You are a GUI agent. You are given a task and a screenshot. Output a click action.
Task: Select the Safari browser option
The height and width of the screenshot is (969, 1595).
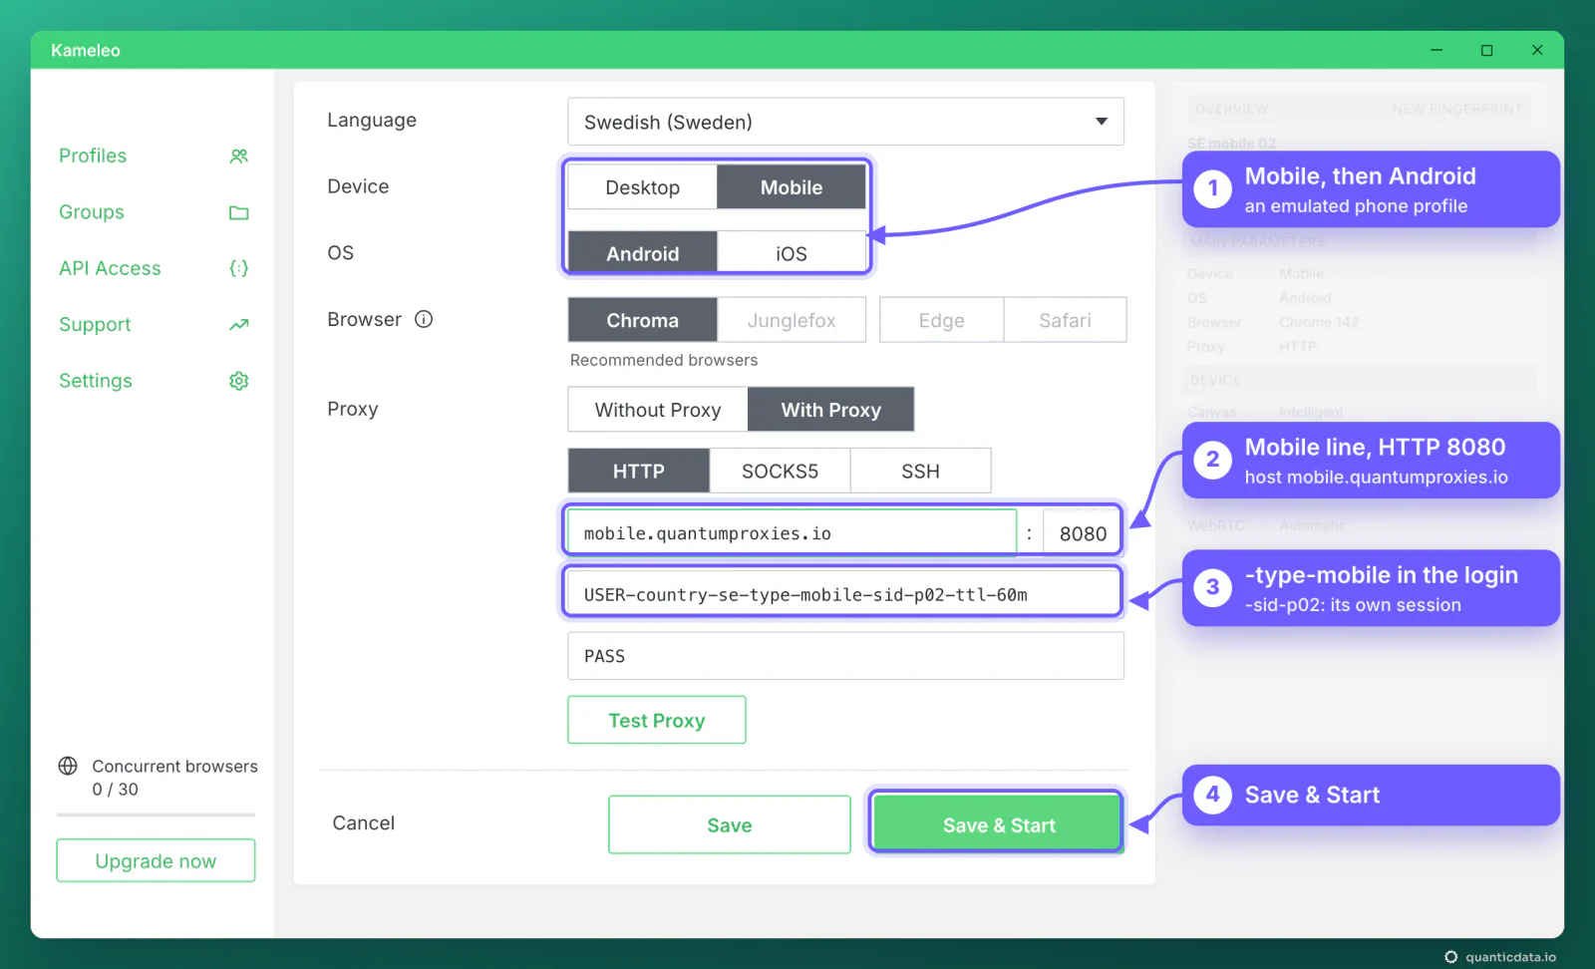coord(1065,320)
